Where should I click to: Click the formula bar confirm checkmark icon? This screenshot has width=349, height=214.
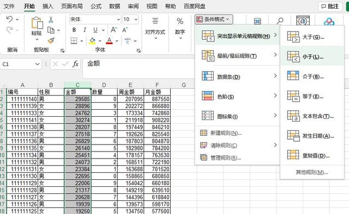(65, 64)
